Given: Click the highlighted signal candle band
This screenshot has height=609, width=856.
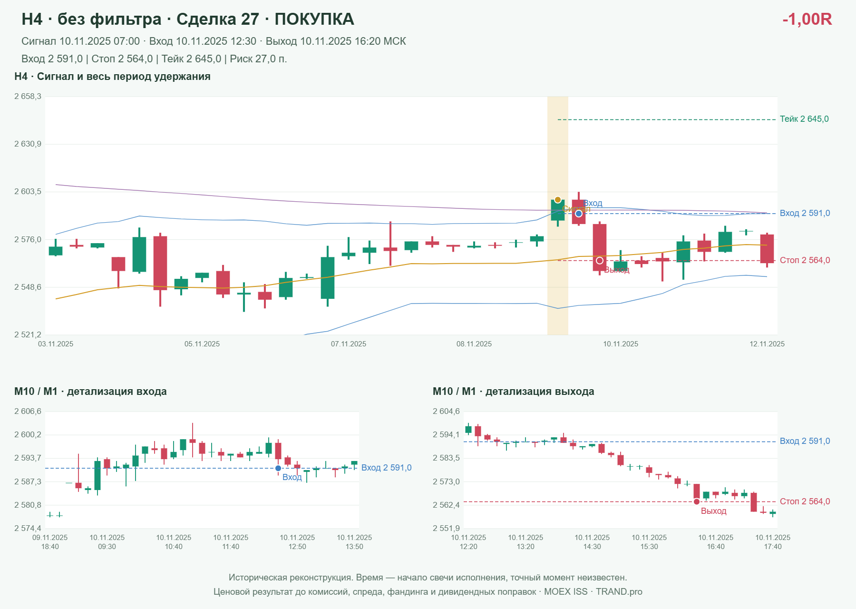Looking at the screenshot, I should point(558,216).
